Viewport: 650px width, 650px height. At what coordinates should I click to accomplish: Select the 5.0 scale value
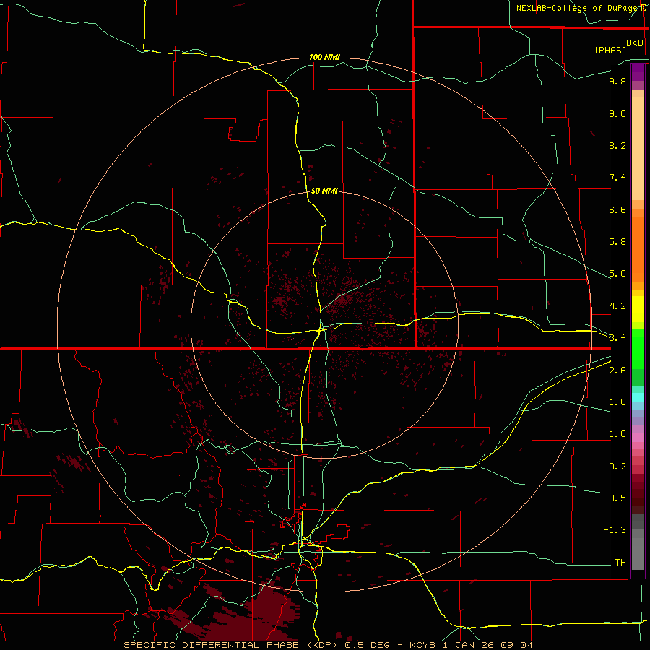click(617, 274)
